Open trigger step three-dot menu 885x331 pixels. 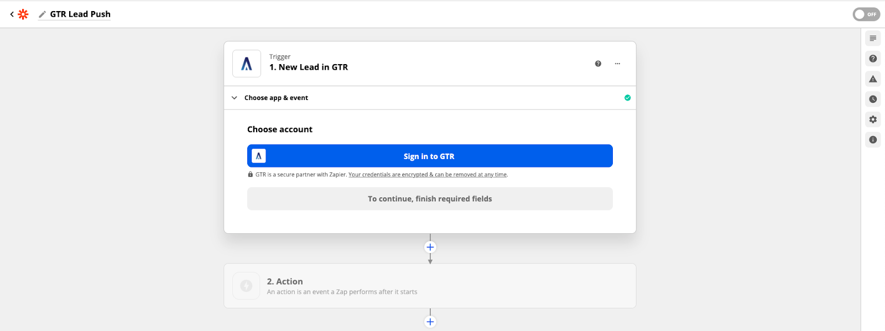[x=617, y=64]
